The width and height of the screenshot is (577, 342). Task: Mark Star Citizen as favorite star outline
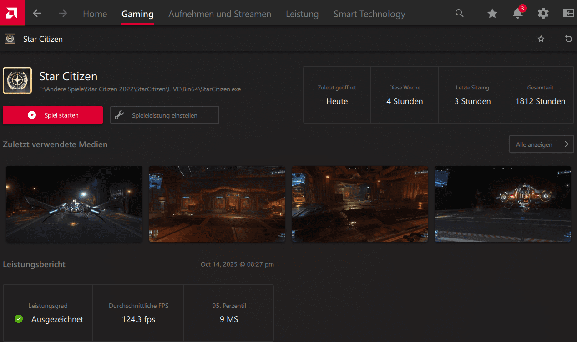(x=541, y=39)
